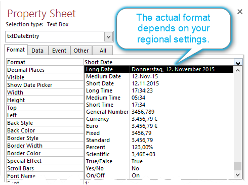
Task: Pick the Scientific format
Action: [159, 154]
